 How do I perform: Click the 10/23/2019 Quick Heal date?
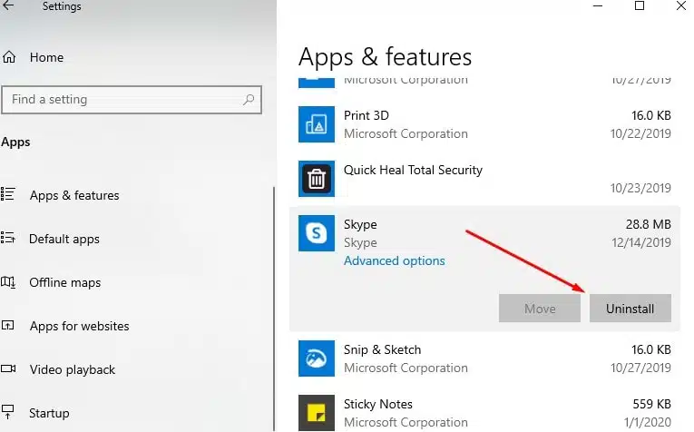(640, 188)
